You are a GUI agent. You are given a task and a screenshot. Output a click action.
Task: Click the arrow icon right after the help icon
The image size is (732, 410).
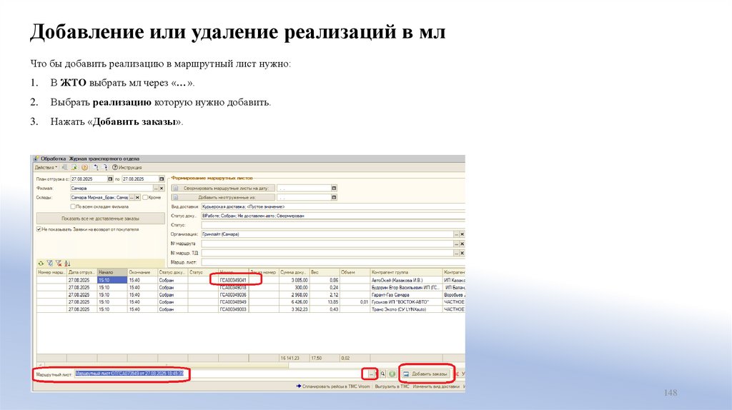tap(96, 167)
